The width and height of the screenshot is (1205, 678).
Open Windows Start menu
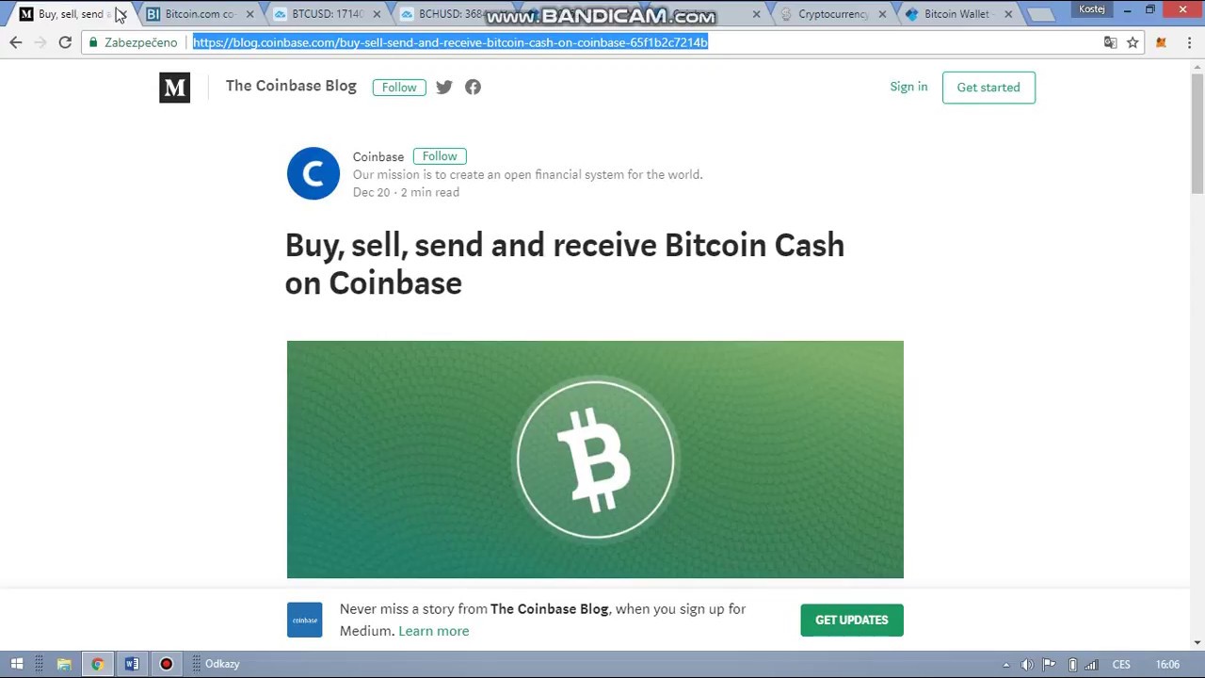(16, 664)
